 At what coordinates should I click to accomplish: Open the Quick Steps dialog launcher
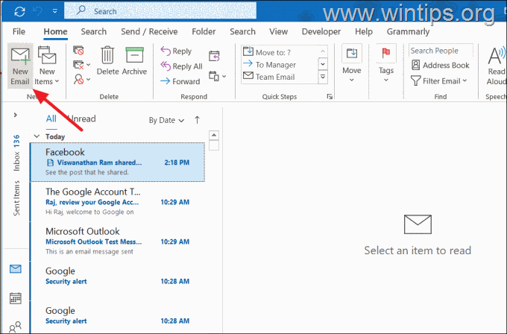click(330, 96)
